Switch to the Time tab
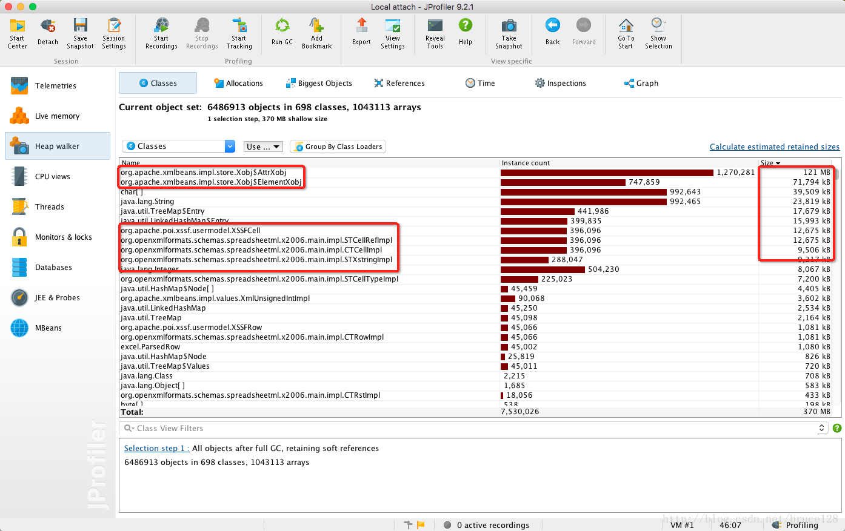845x531 pixels. tap(480, 84)
